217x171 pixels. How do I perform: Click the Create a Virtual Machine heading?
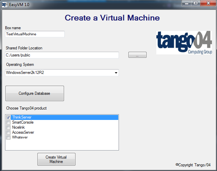(112, 18)
